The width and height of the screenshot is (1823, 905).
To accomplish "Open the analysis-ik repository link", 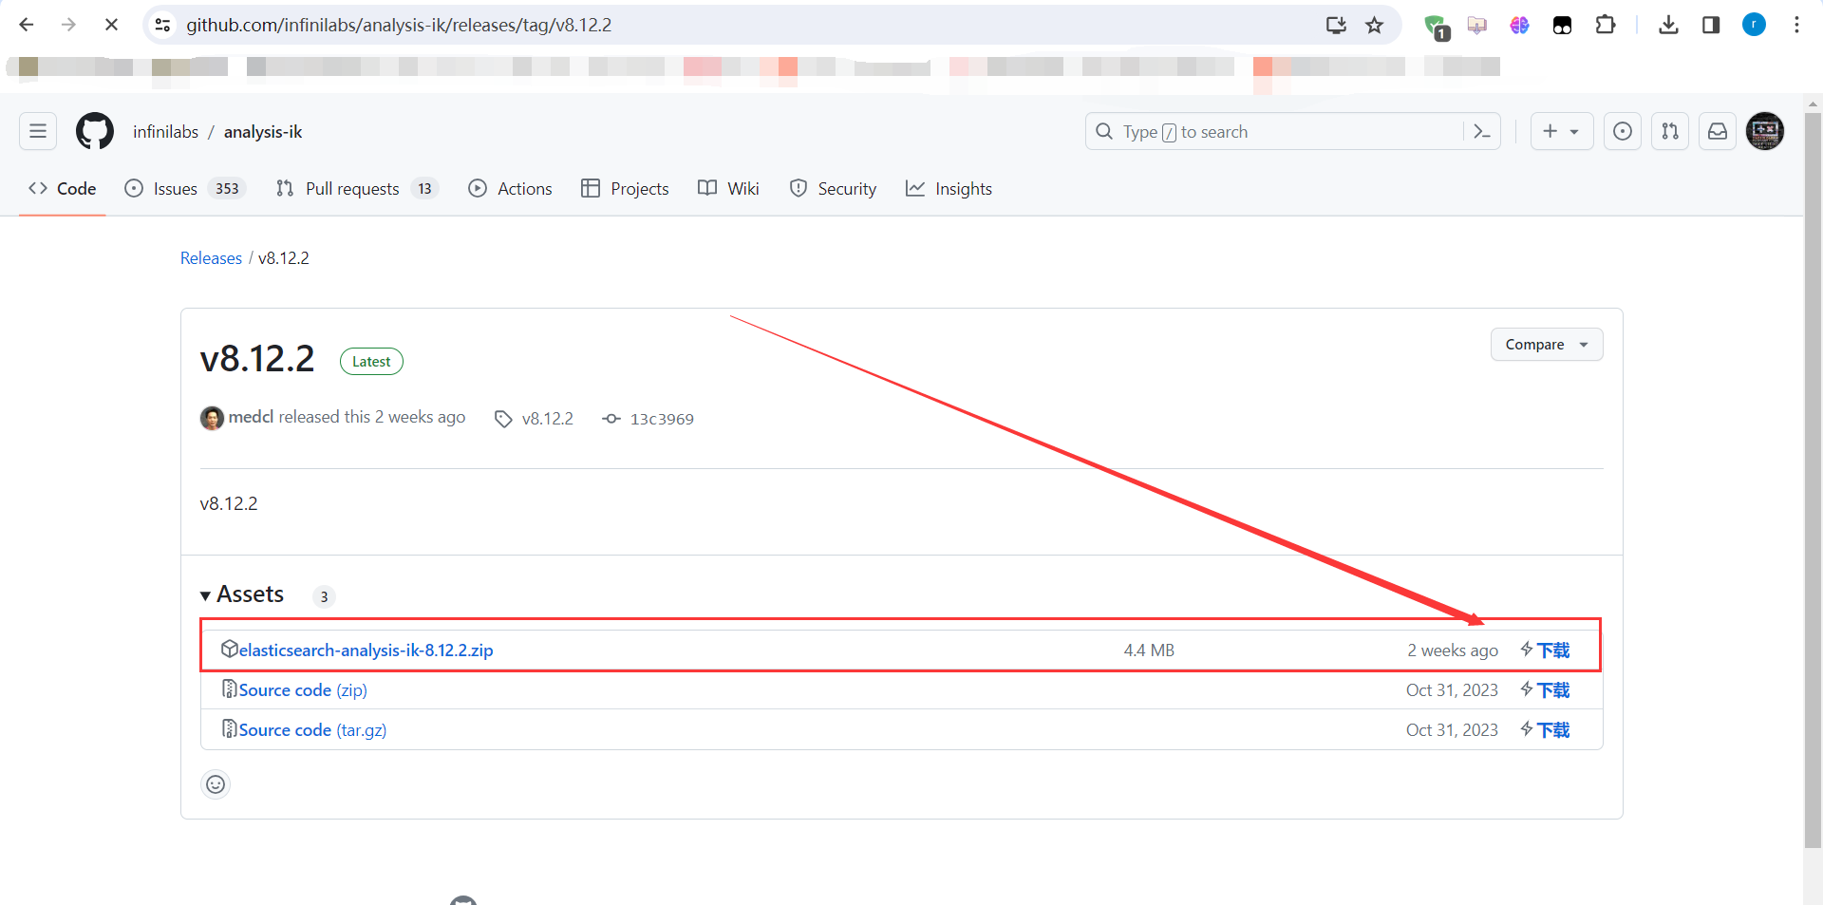I will 263,132.
